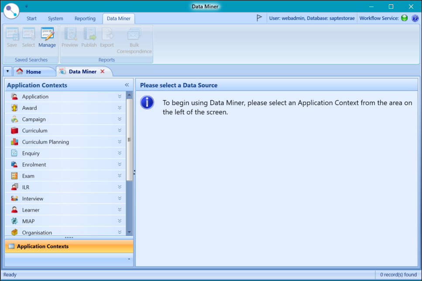Click the flag icon near the ribbon
The image size is (422, 281).
[259, 18]
